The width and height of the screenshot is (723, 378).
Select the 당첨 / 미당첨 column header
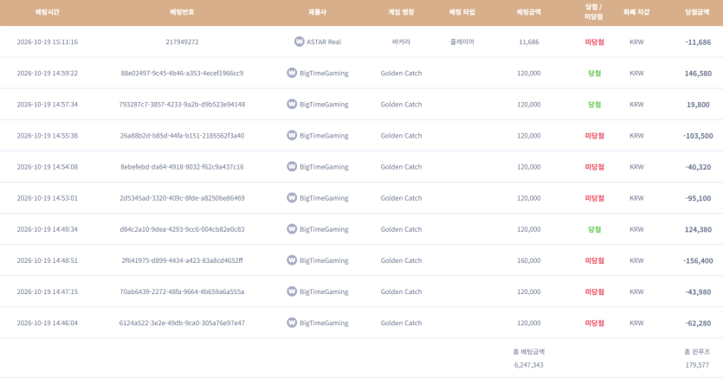(x=594, y=12)
